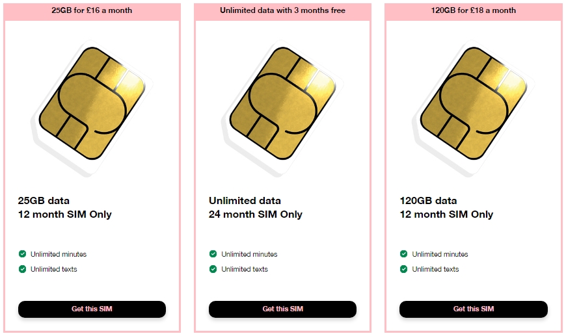Click the 120GB plan SIM card image
This screenshot has height=336, width=566.
[x=473, y=108]
